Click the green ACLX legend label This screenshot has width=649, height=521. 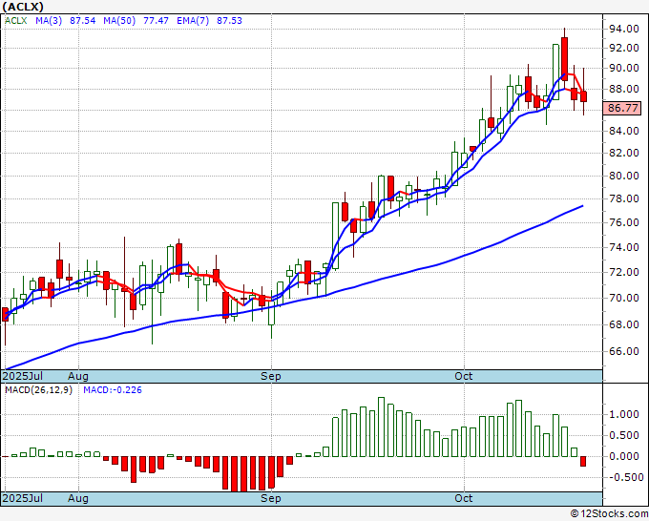click(15, 21)
